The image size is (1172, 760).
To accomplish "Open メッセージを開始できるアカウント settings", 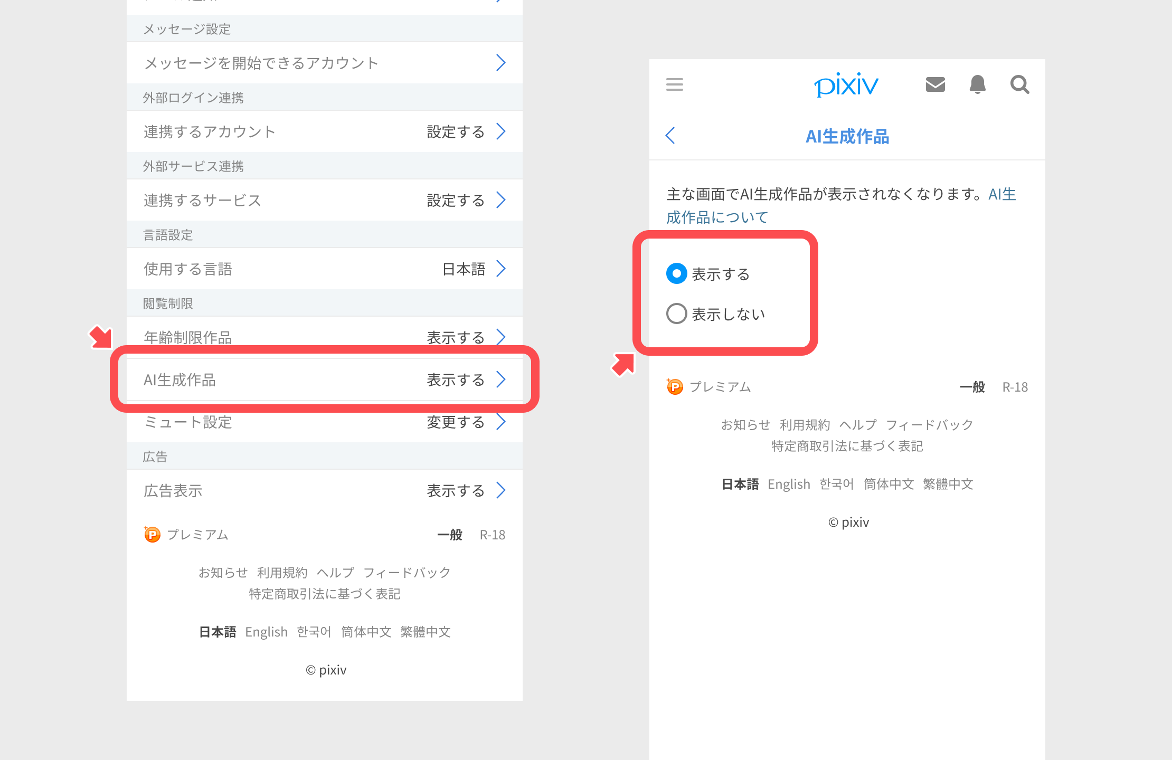I will point(324,62).
